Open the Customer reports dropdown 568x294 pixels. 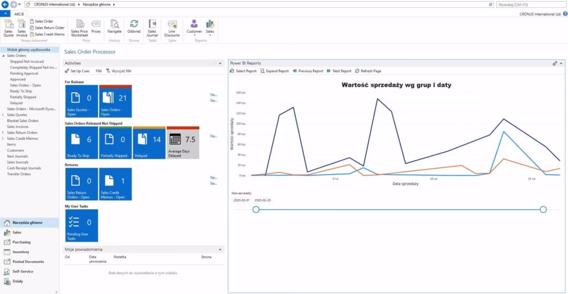[194, 27]
